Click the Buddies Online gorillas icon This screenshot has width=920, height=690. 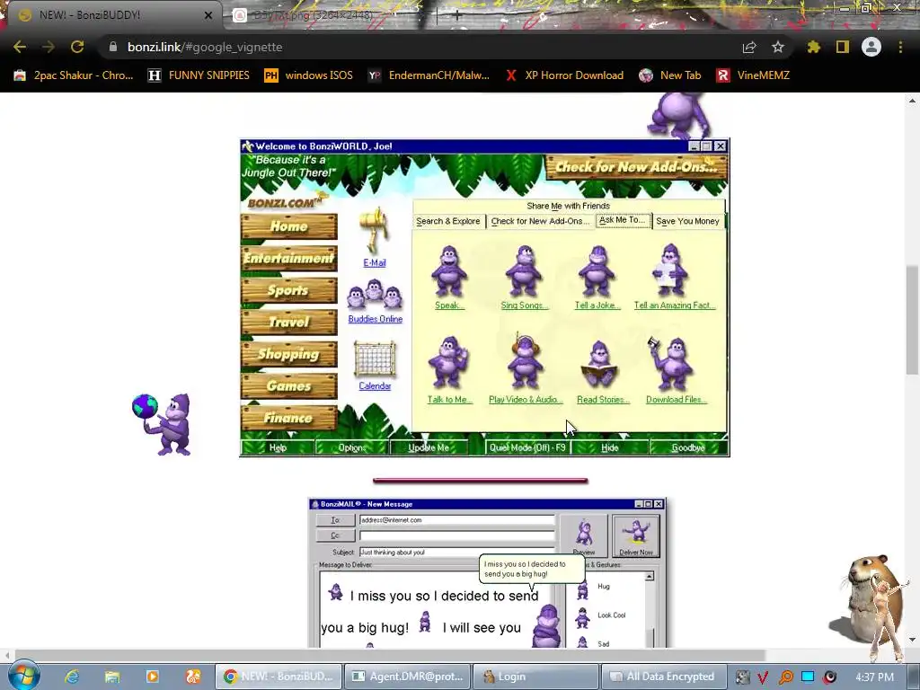pos(375,295)
